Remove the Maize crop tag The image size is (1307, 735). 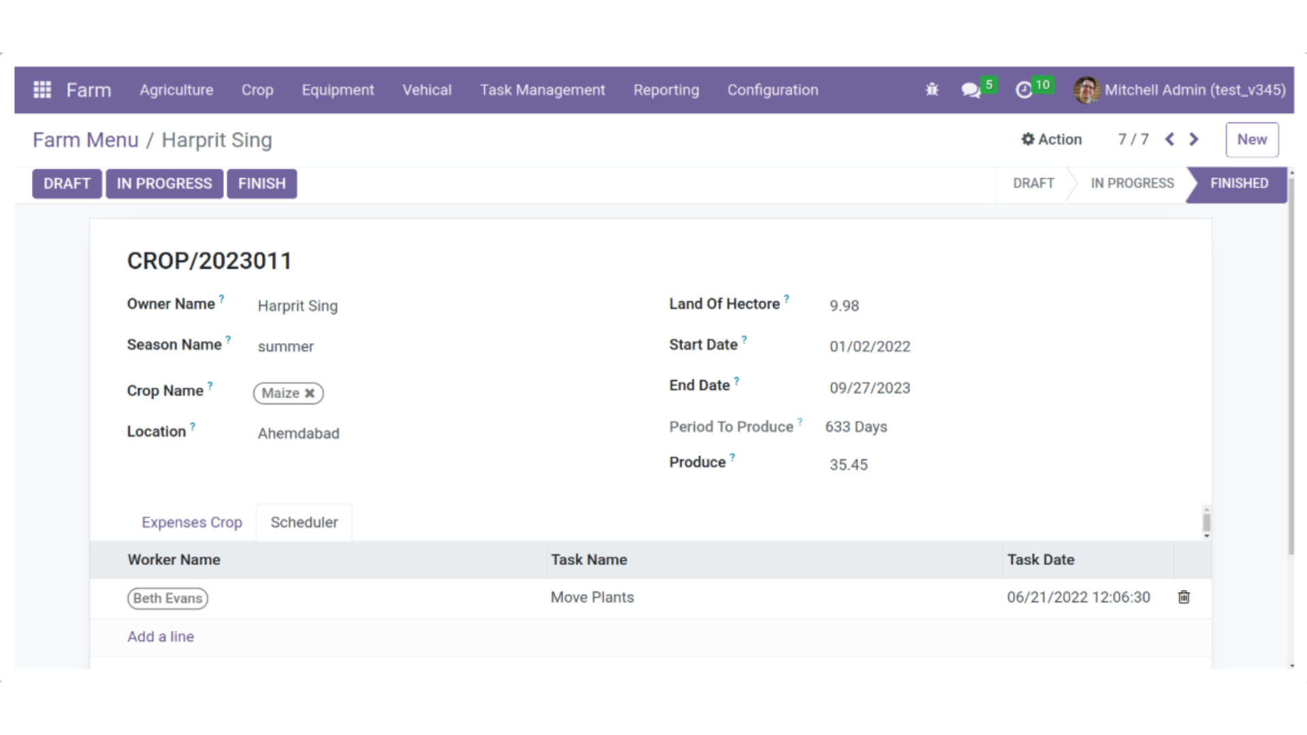(310, 393)
